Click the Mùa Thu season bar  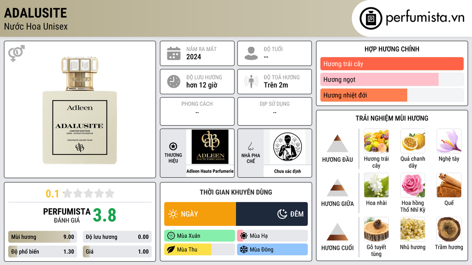coord(200,250)
